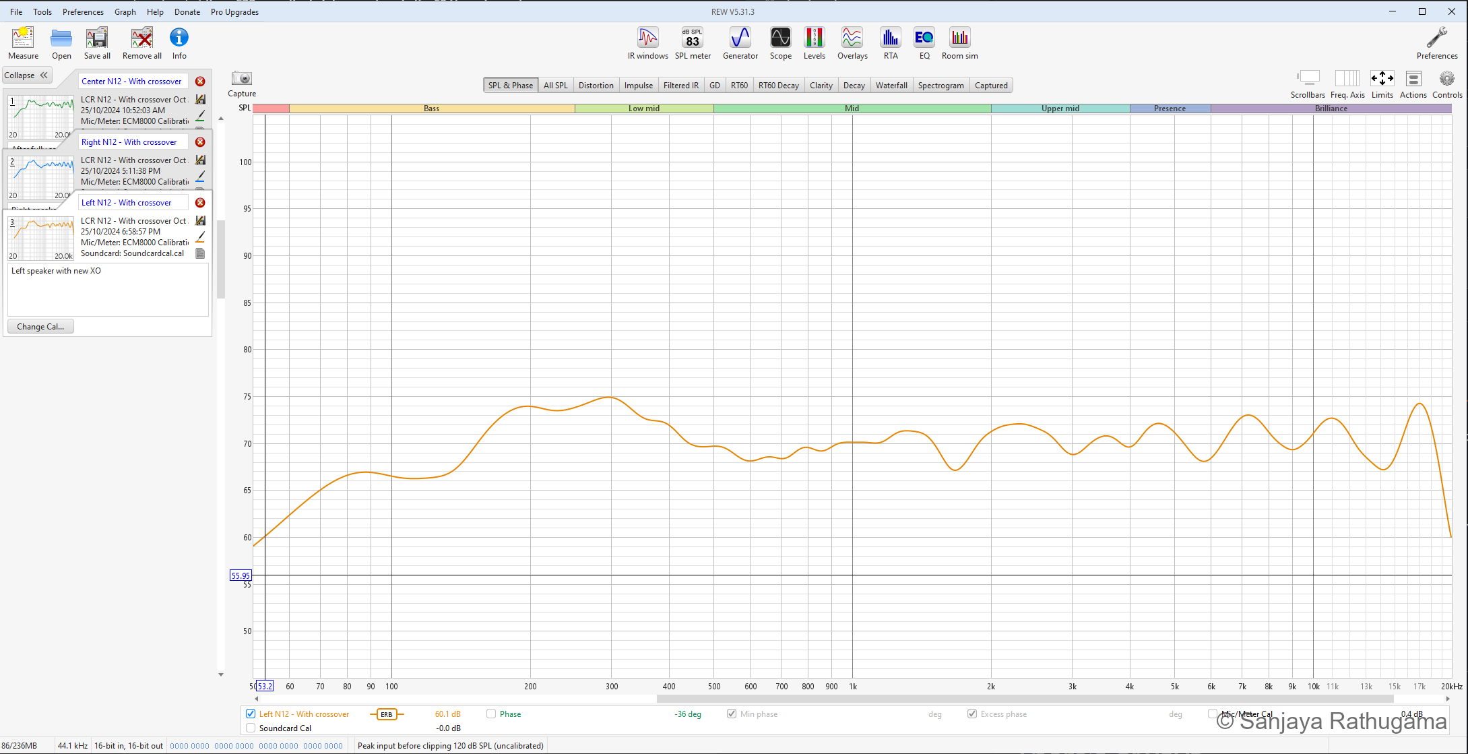Click the graph's horizontal scrollbar
This screenshot has height=754, width=1468.
tap(1025, 699)
